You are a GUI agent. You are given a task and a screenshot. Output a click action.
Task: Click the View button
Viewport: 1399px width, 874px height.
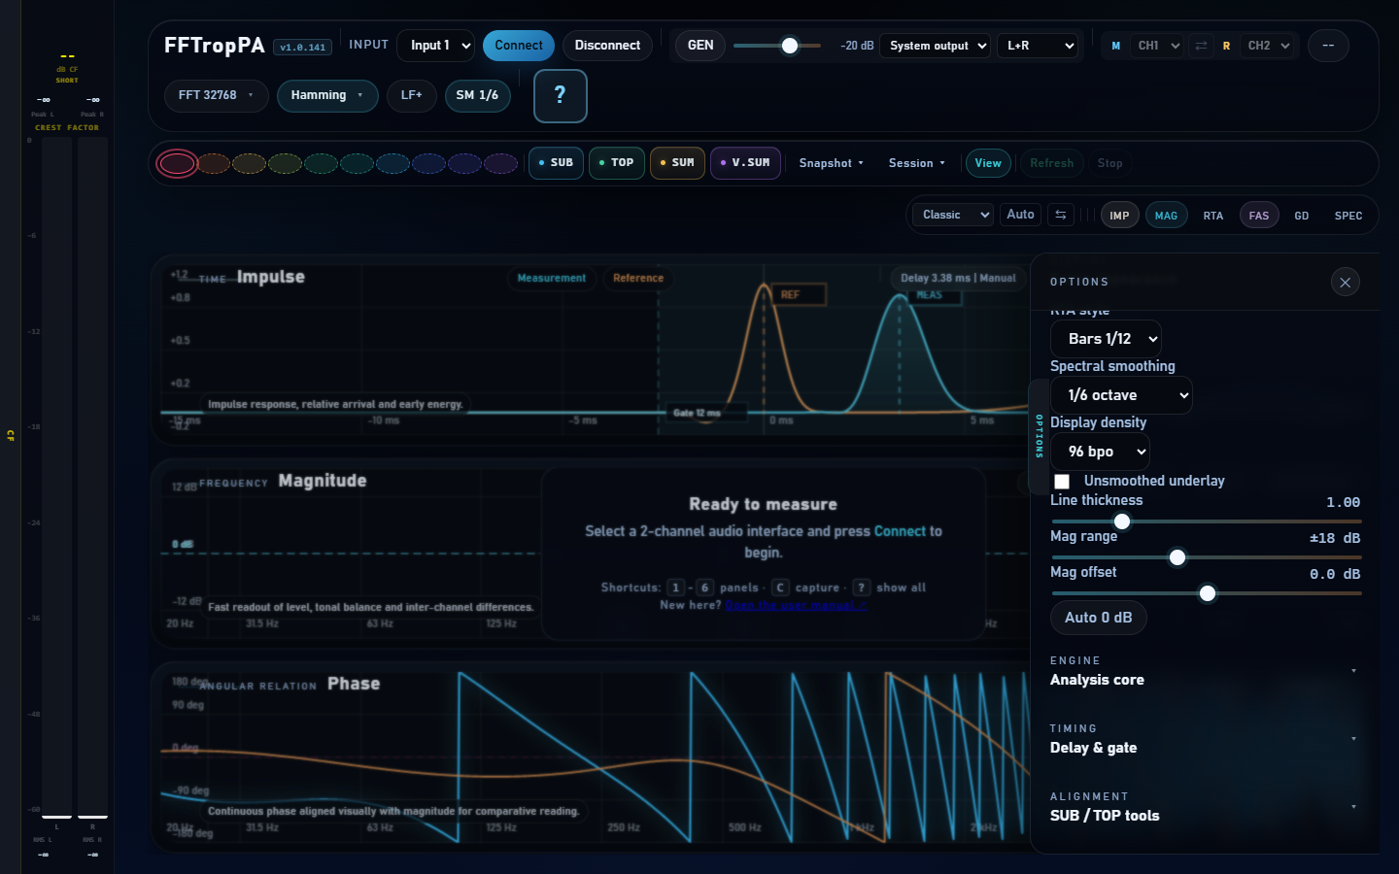(x=988, y=163)
